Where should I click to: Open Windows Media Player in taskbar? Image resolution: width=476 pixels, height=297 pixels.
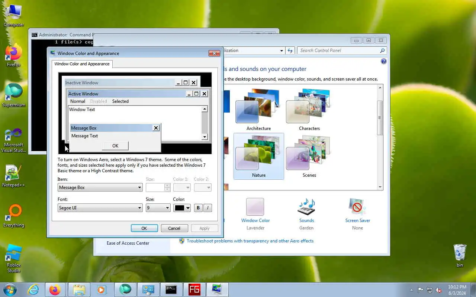tap(102, 290)
